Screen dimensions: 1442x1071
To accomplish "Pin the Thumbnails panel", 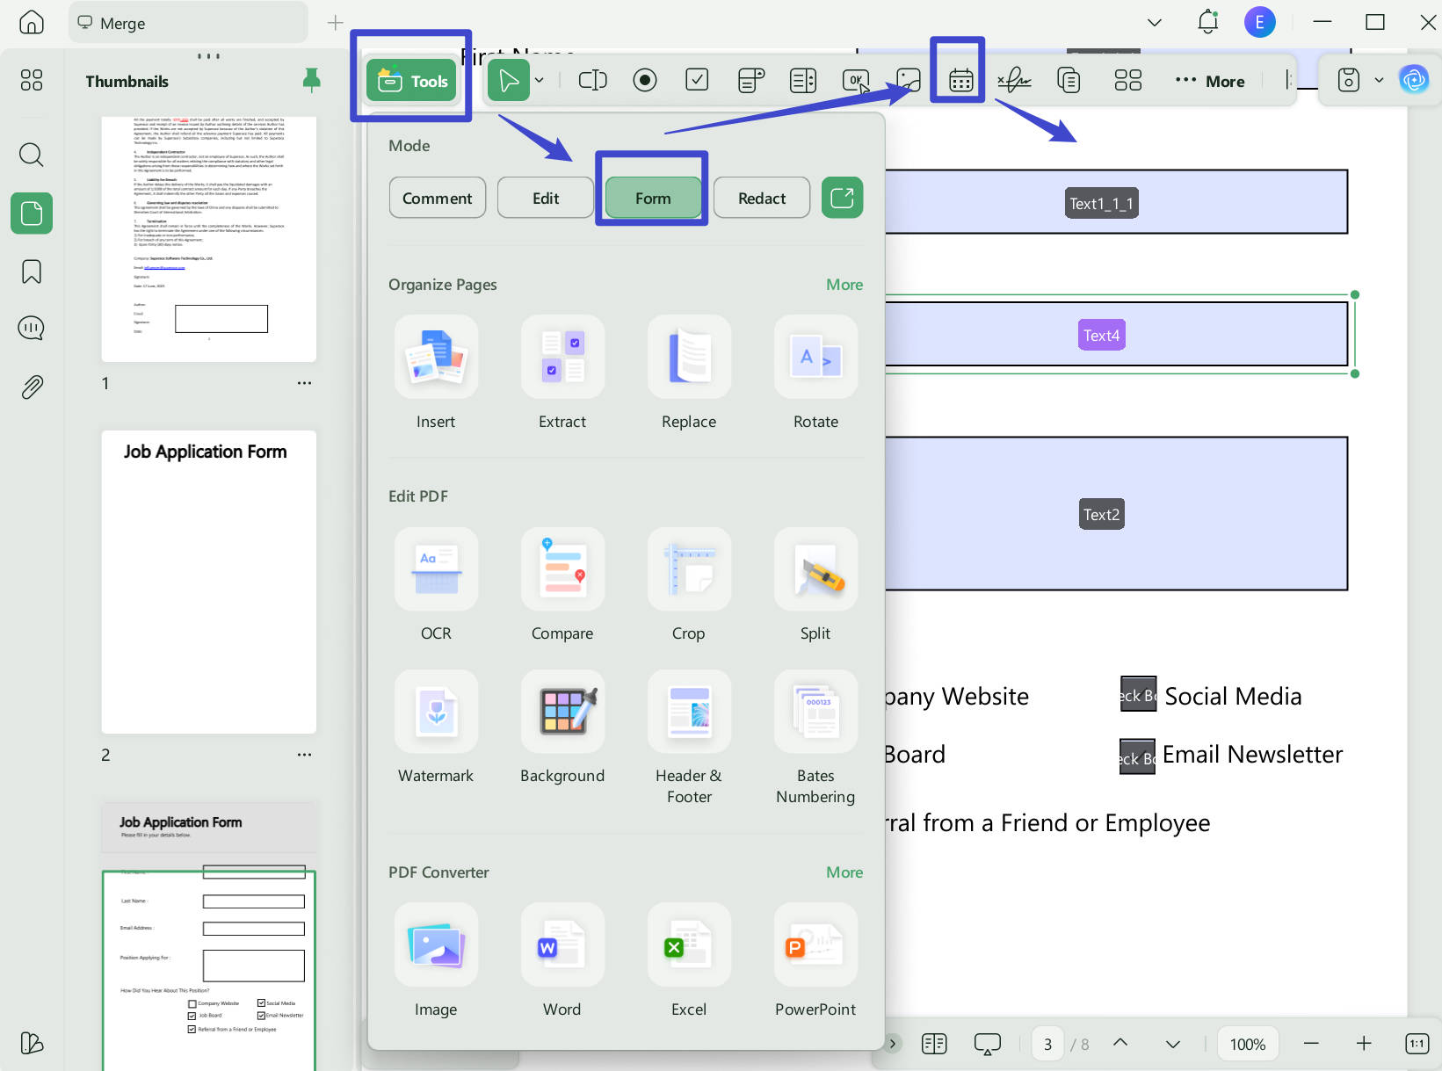I will click(x=311, y=80).
